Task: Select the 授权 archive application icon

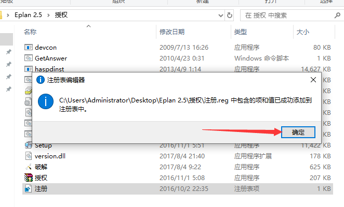Action: (28, 178)
